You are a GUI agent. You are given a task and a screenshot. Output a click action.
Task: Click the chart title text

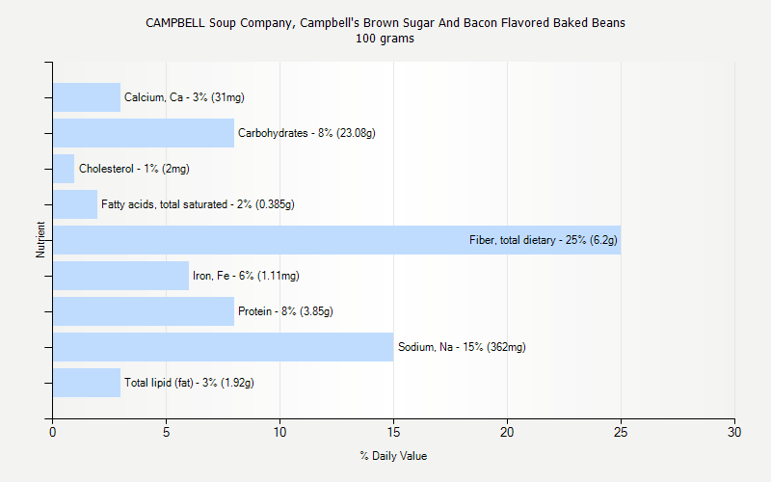(385, 22)
